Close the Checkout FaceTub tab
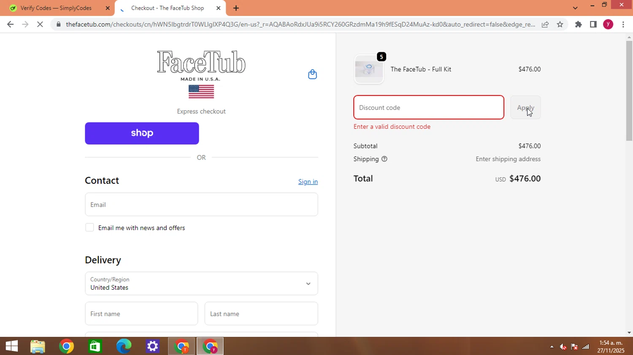This screenshot has height=355, width=633. pos(218,8)
